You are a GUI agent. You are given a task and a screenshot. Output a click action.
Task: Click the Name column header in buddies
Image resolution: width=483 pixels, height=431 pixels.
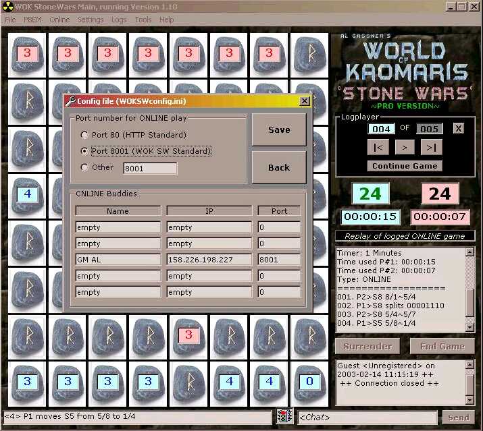pos(118,211)
